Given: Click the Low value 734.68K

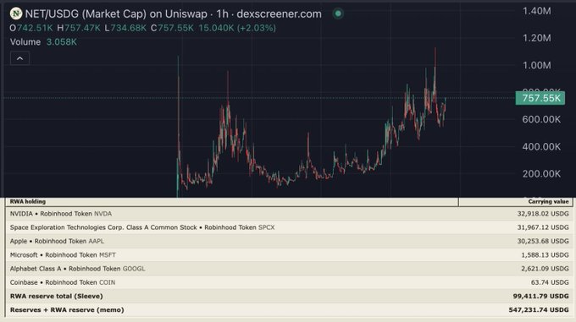Looking at the screenshot, I should [x=128, y=28].
